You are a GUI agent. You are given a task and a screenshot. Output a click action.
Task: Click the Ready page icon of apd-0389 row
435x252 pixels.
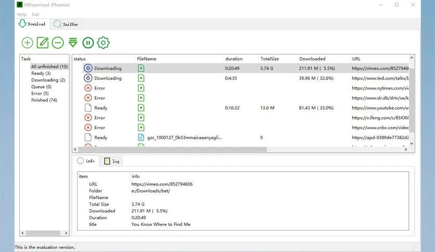88,137
